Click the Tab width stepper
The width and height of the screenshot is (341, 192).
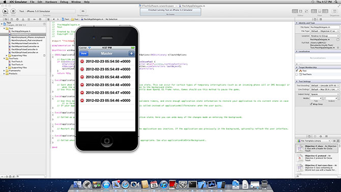point(323,98)
